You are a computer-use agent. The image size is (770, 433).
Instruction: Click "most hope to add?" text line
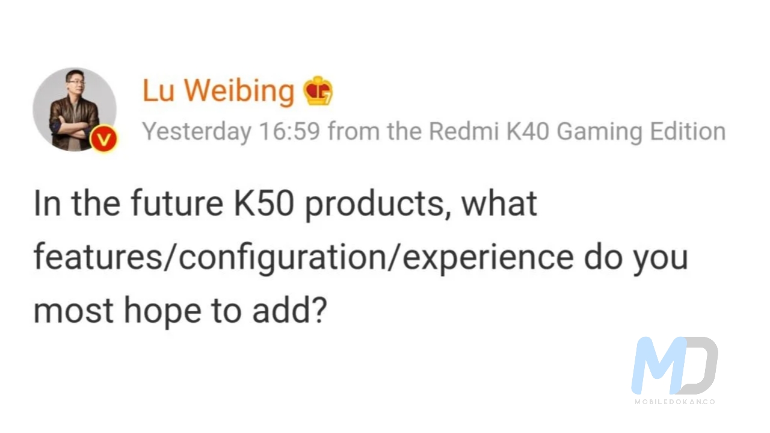click(x=180, y=310)
